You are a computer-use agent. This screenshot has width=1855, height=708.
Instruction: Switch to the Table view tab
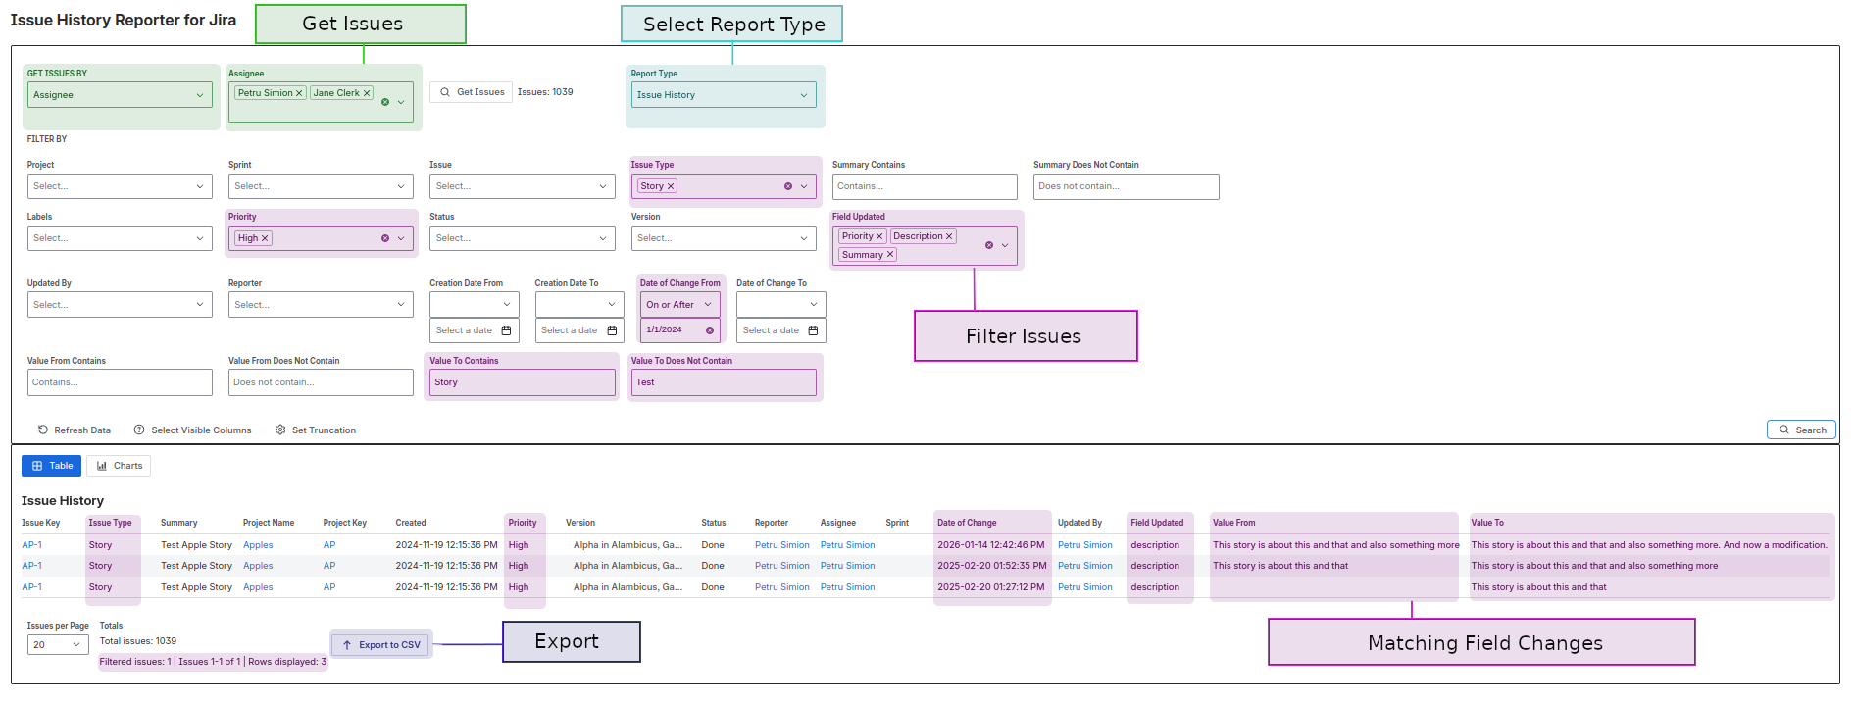[51, 466]
